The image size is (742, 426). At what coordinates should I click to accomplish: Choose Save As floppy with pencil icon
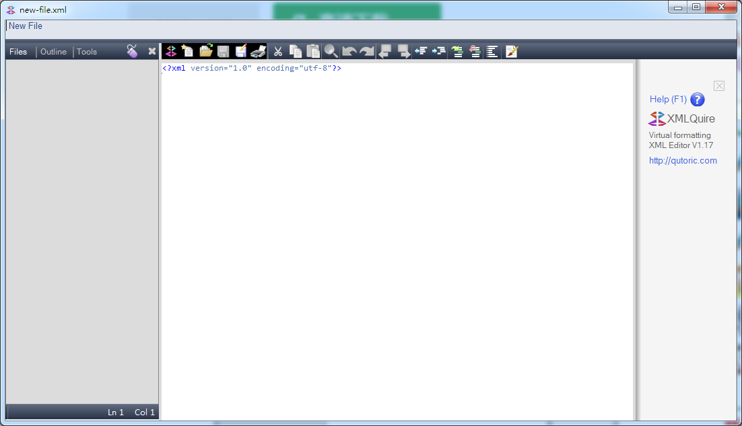tap(241, 52)
